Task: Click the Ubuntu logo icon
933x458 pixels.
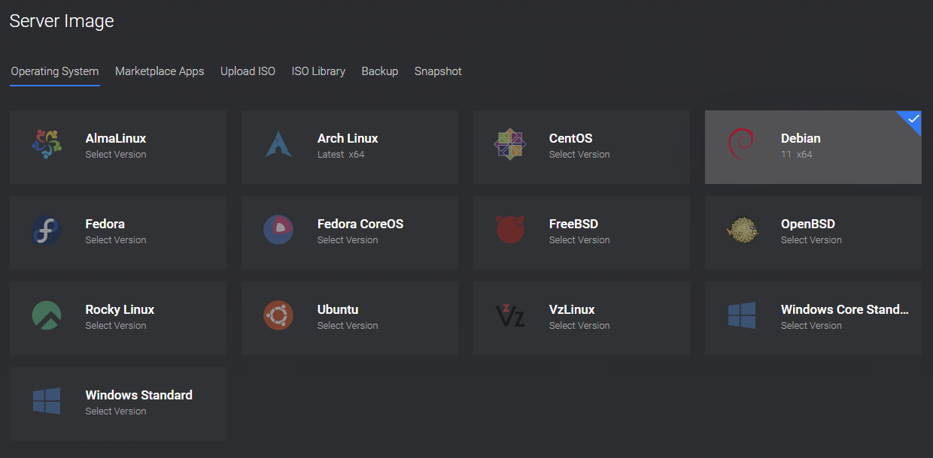Action: 278,315
